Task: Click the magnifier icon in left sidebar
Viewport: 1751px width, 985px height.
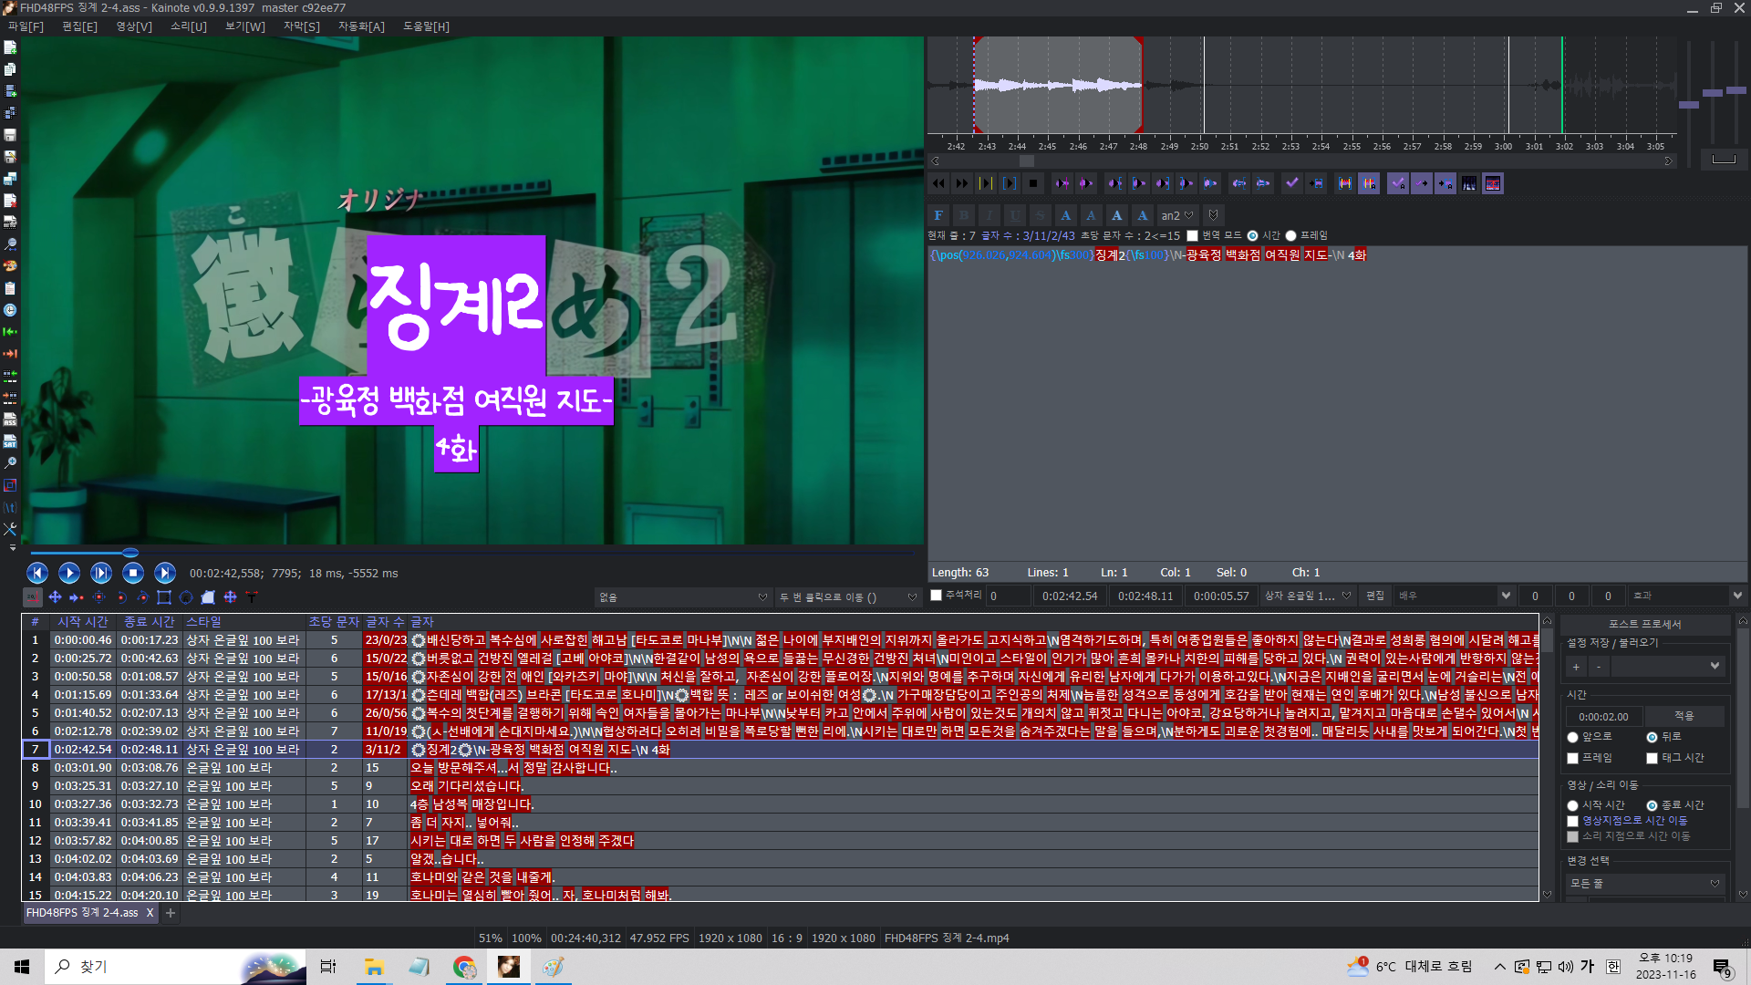Action: (11, 244)
